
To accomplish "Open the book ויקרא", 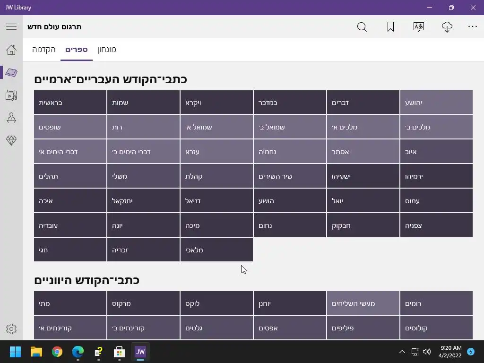I will (216, 102).
